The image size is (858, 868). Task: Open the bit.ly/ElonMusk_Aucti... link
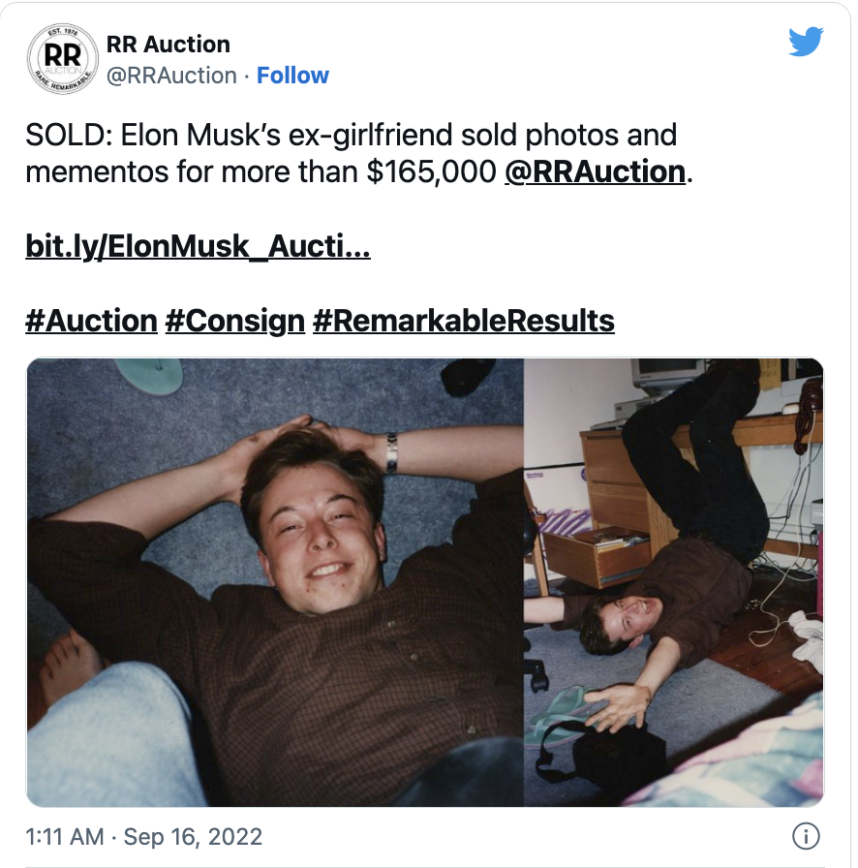pyautogui.click(x=198, y=246)
